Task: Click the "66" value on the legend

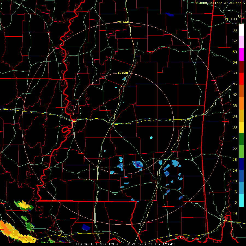Action: coord(235,30)
